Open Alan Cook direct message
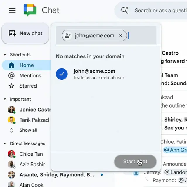The width and height of the screenshot is (187, 187). coord(31,185)
